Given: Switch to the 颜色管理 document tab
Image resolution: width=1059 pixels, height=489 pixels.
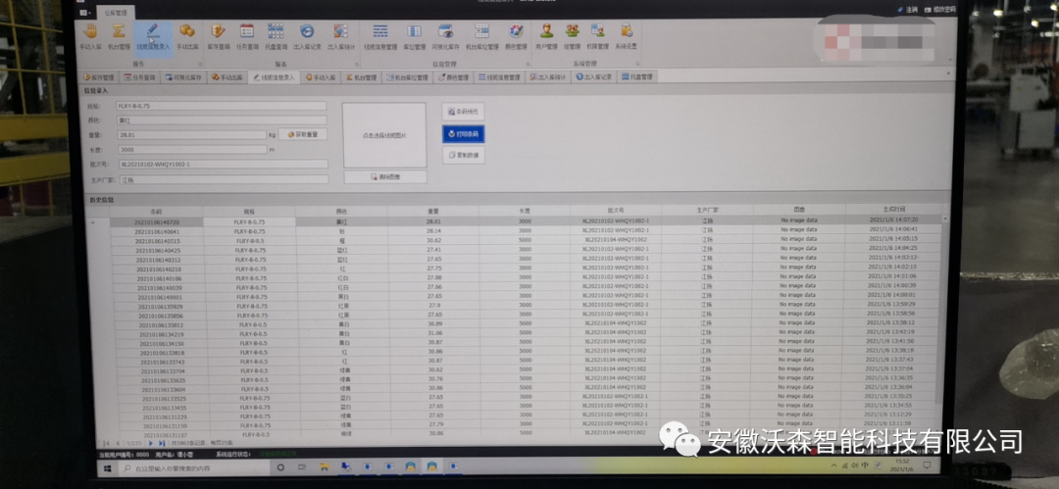Looking at the screenshot, I should click(457, 76).
